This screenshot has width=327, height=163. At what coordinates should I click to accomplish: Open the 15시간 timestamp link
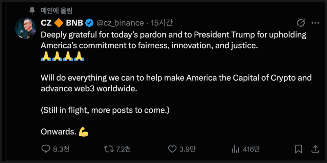pos(161,23)
